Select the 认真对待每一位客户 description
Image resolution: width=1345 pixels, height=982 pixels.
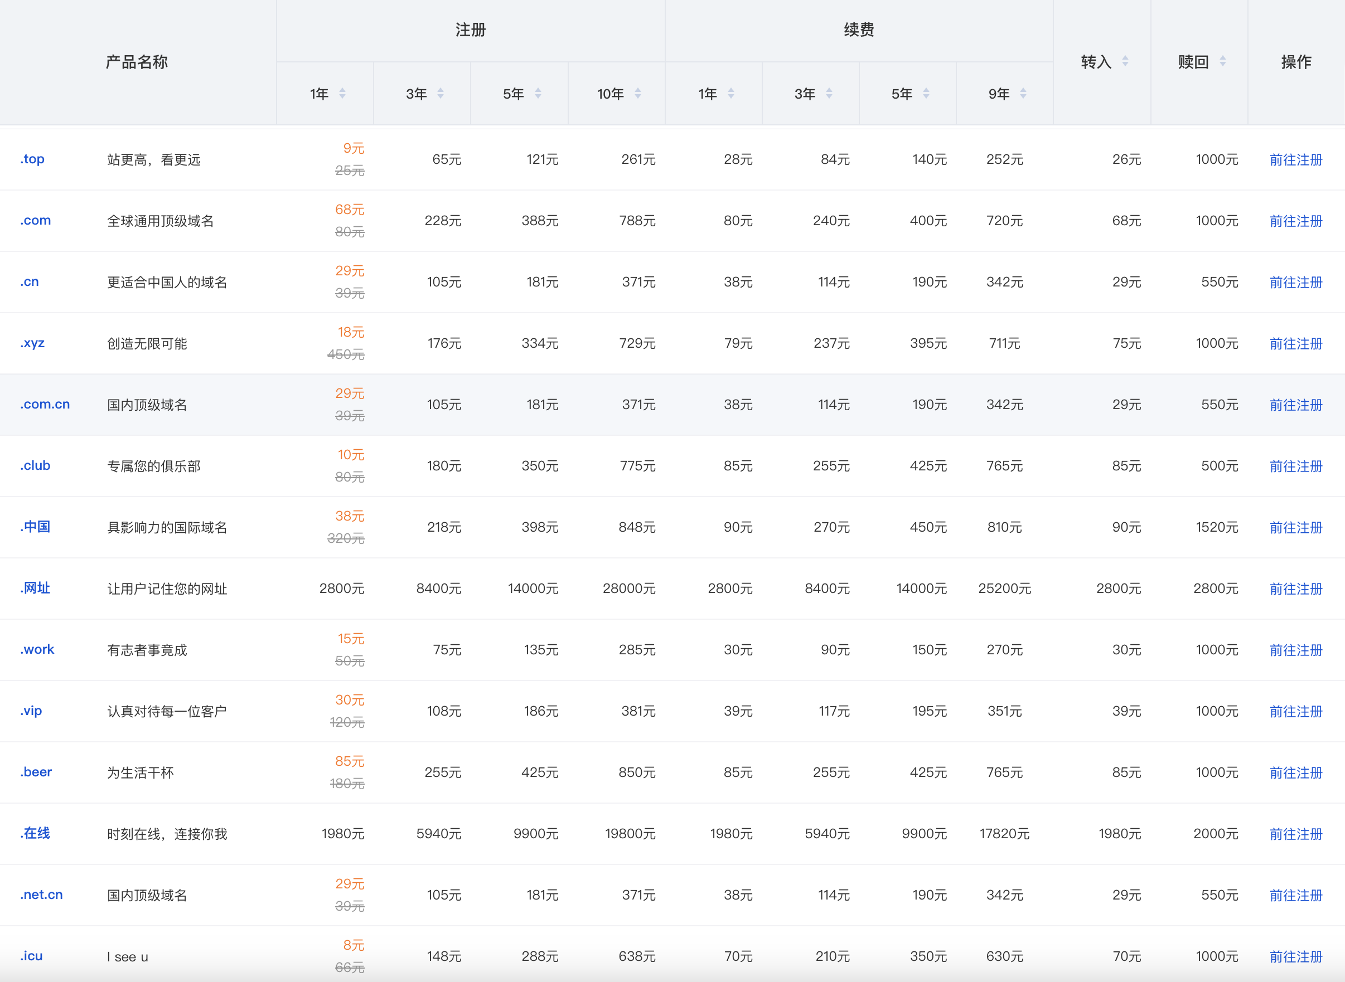pyautogui.click(x=167, y=711)
